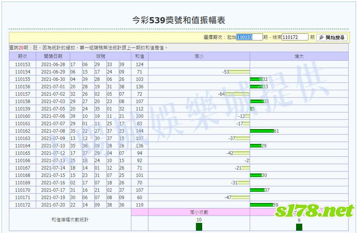Click draw date 2021-07-20
This screenshot has height=233, width=358.
53,205
